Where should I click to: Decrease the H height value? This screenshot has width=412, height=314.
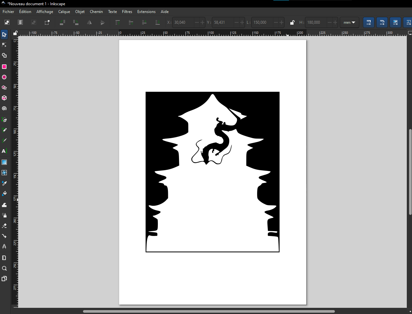coord(329,22)
